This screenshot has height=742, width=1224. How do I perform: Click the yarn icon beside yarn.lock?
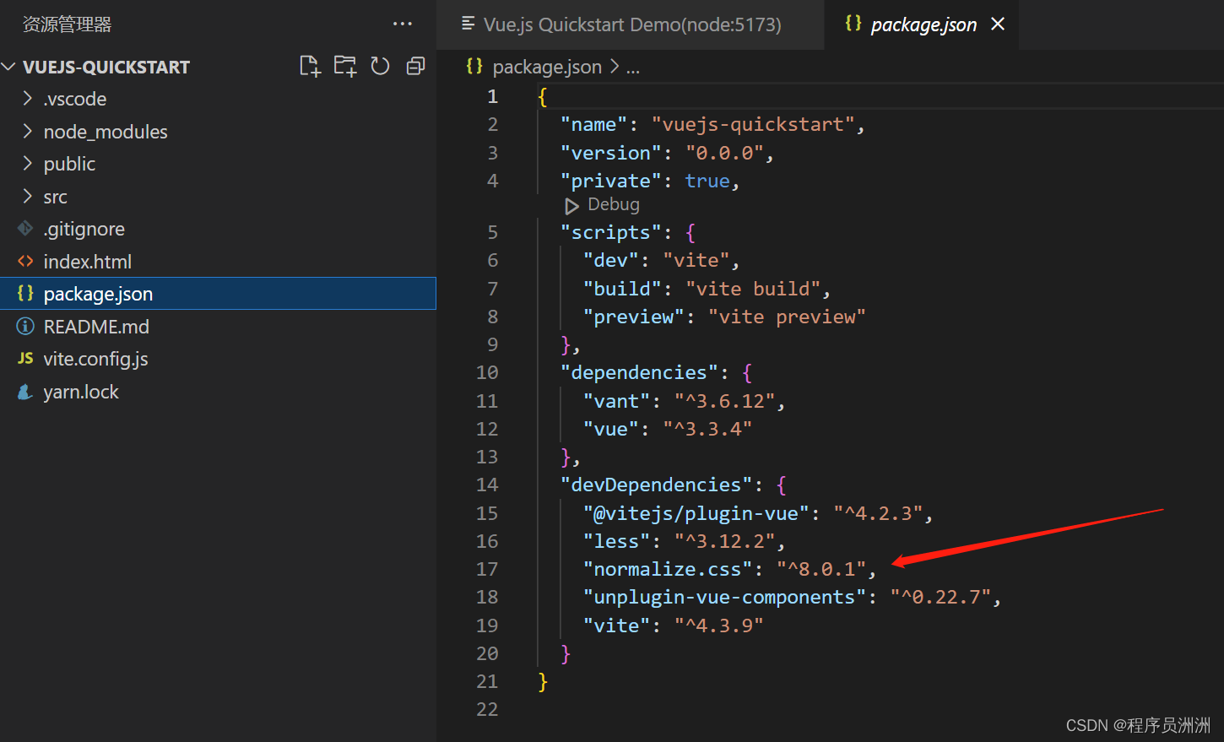click(x=25, y=392)
